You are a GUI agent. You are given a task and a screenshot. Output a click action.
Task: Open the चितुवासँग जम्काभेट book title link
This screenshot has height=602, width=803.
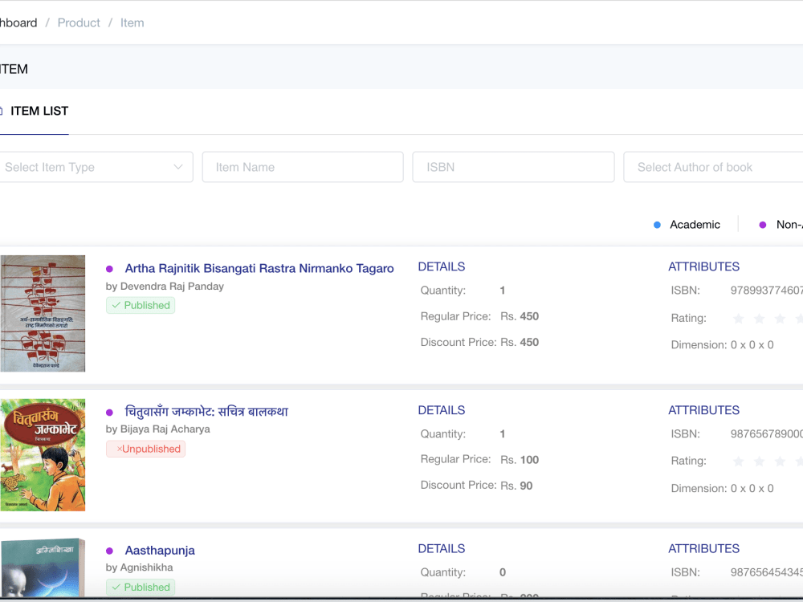click(x=206, y=412)
